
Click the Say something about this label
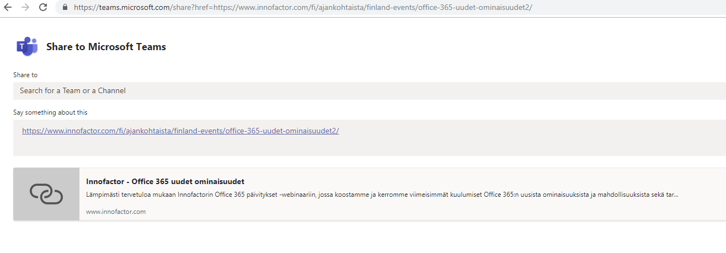(50, 112)
